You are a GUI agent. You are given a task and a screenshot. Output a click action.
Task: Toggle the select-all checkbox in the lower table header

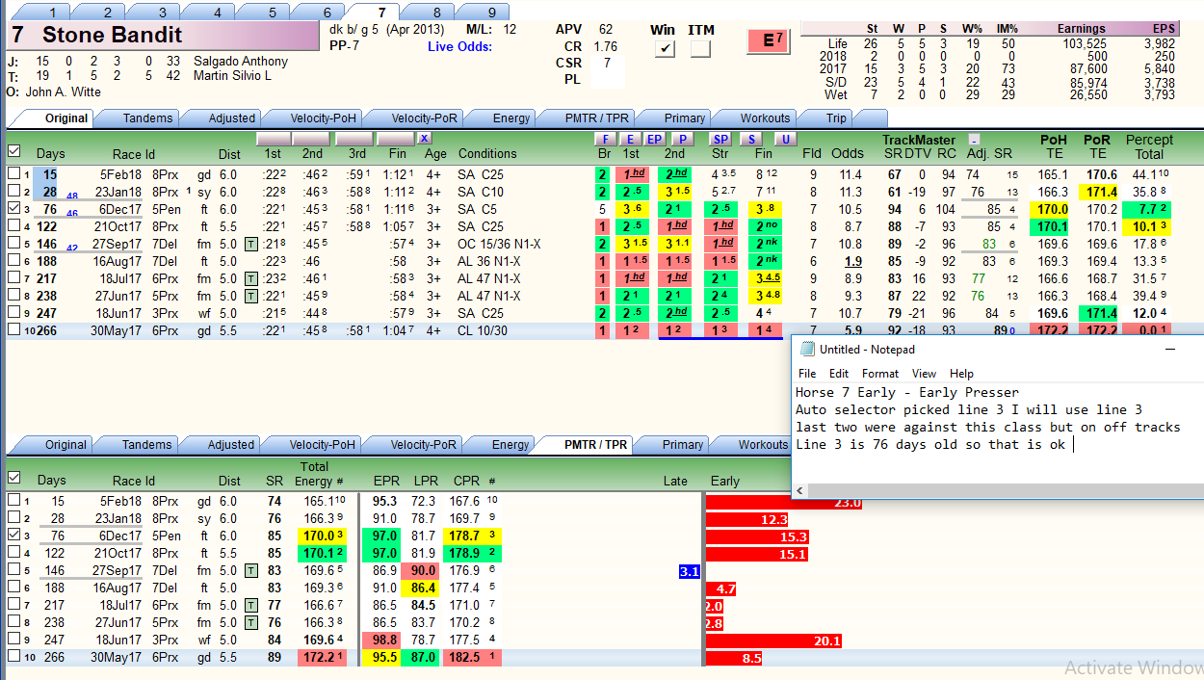point(13,478)
